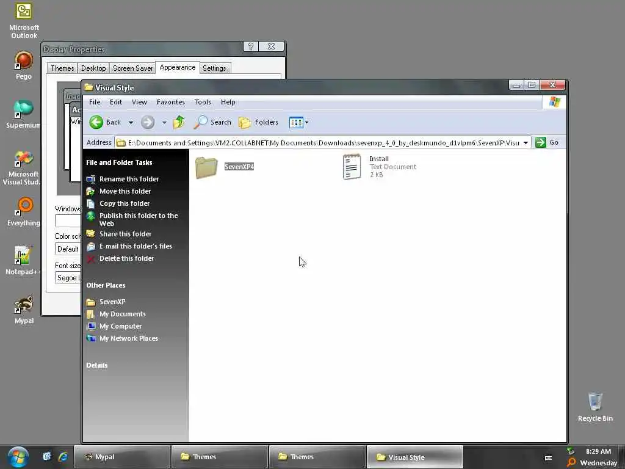Open the Font size Segoe combo box
The width and height of the screenshot is (625, 469).
point(68,278)
